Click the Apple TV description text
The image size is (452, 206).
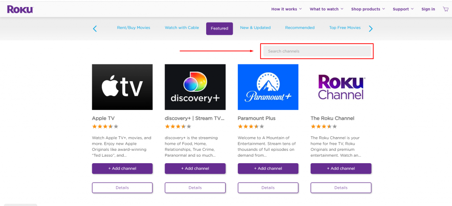[122, 146]
